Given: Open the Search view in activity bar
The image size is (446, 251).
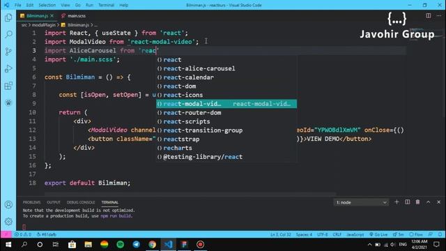Looking at the screenshot, I should click(x=8, y=35).
